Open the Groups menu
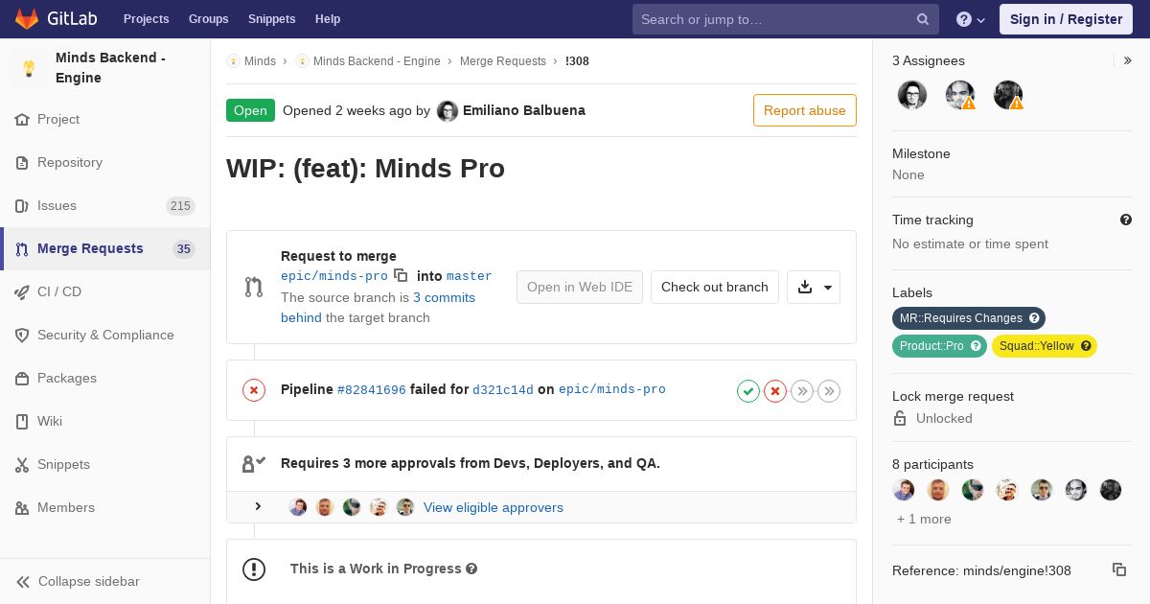The width and height of the screenshot is (1150, 604). click(208, 19)
